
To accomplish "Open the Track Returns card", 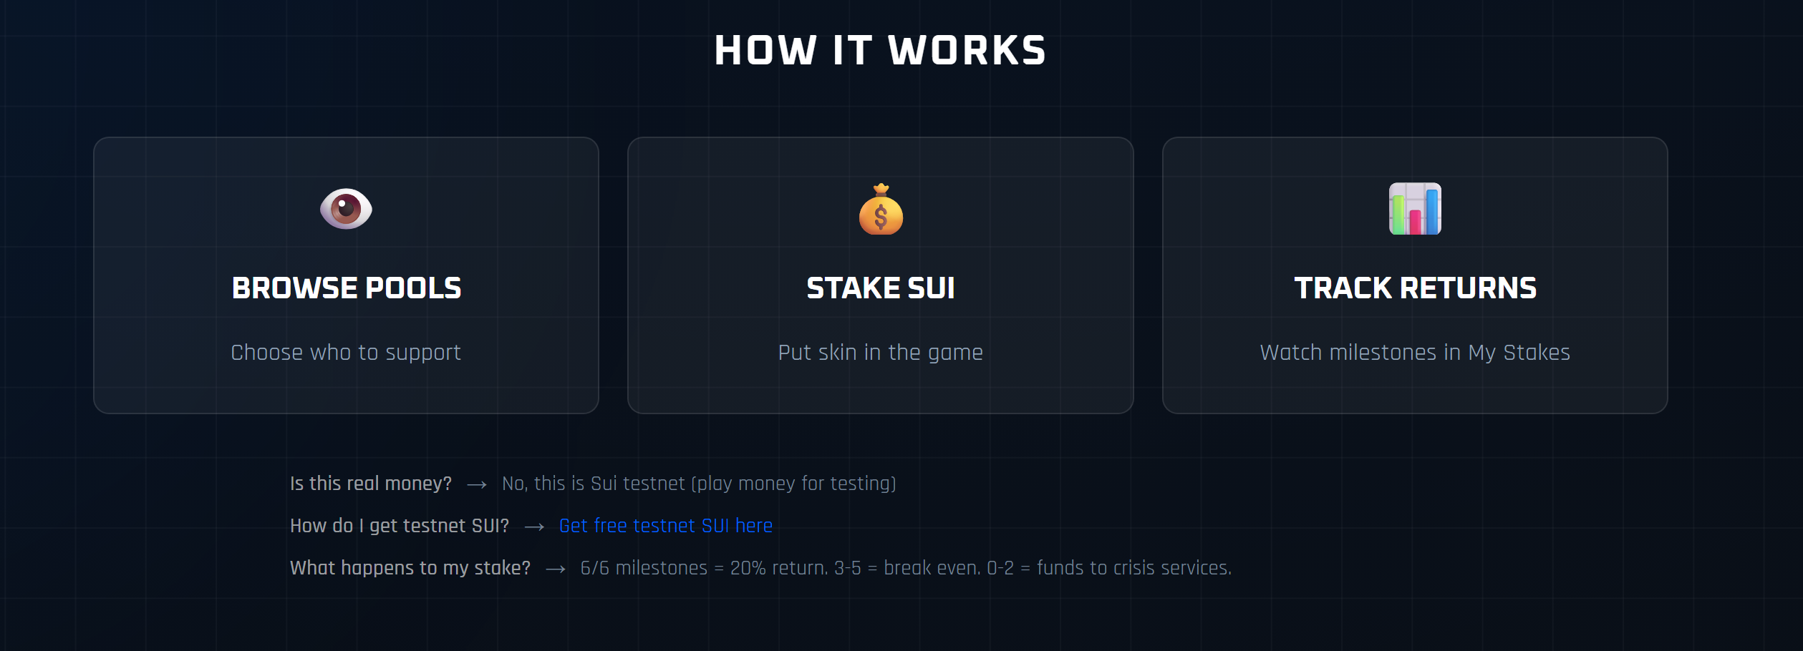I will 1415,275.
